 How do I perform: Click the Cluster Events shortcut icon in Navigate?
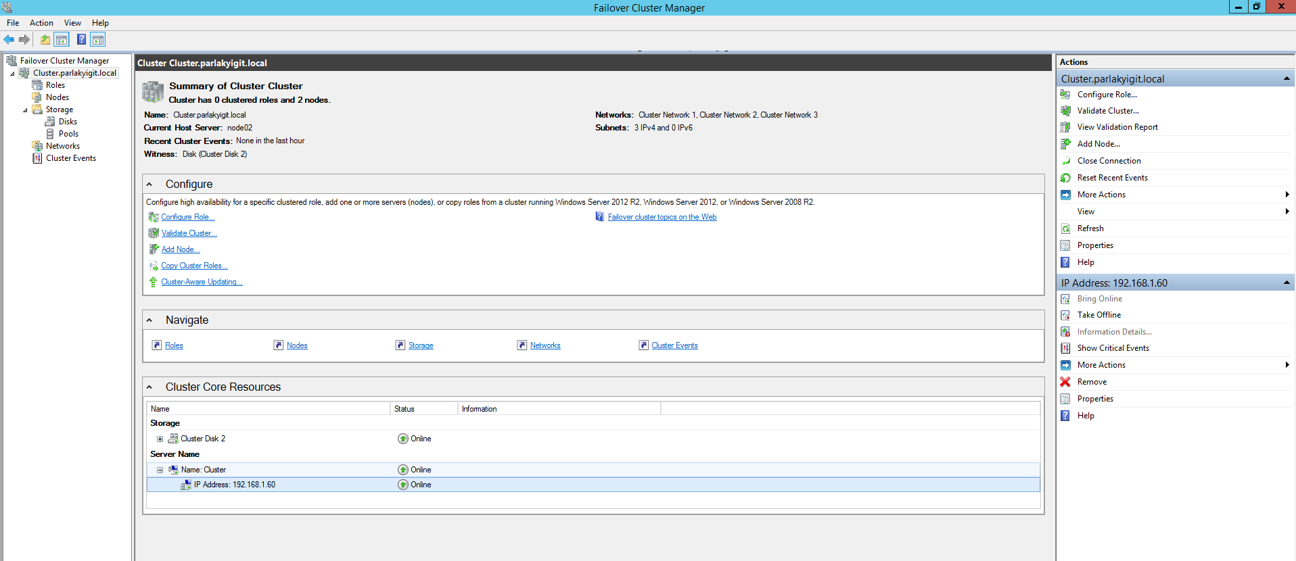click(x=644, y=345)
